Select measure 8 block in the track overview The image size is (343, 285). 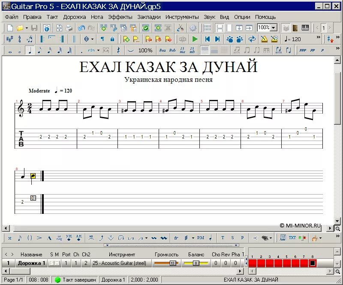click(x=313, y=263)
